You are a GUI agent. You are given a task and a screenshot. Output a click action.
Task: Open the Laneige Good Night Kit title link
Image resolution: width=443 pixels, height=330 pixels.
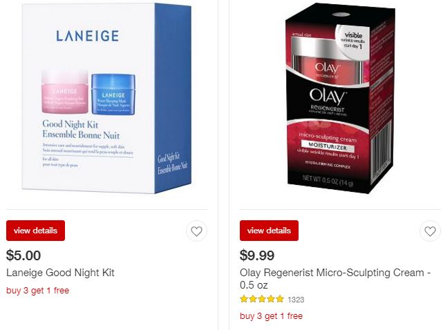(x=60, y=273)
